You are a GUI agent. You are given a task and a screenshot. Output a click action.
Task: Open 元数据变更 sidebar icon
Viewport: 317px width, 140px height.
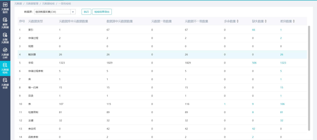coord(5,83)
